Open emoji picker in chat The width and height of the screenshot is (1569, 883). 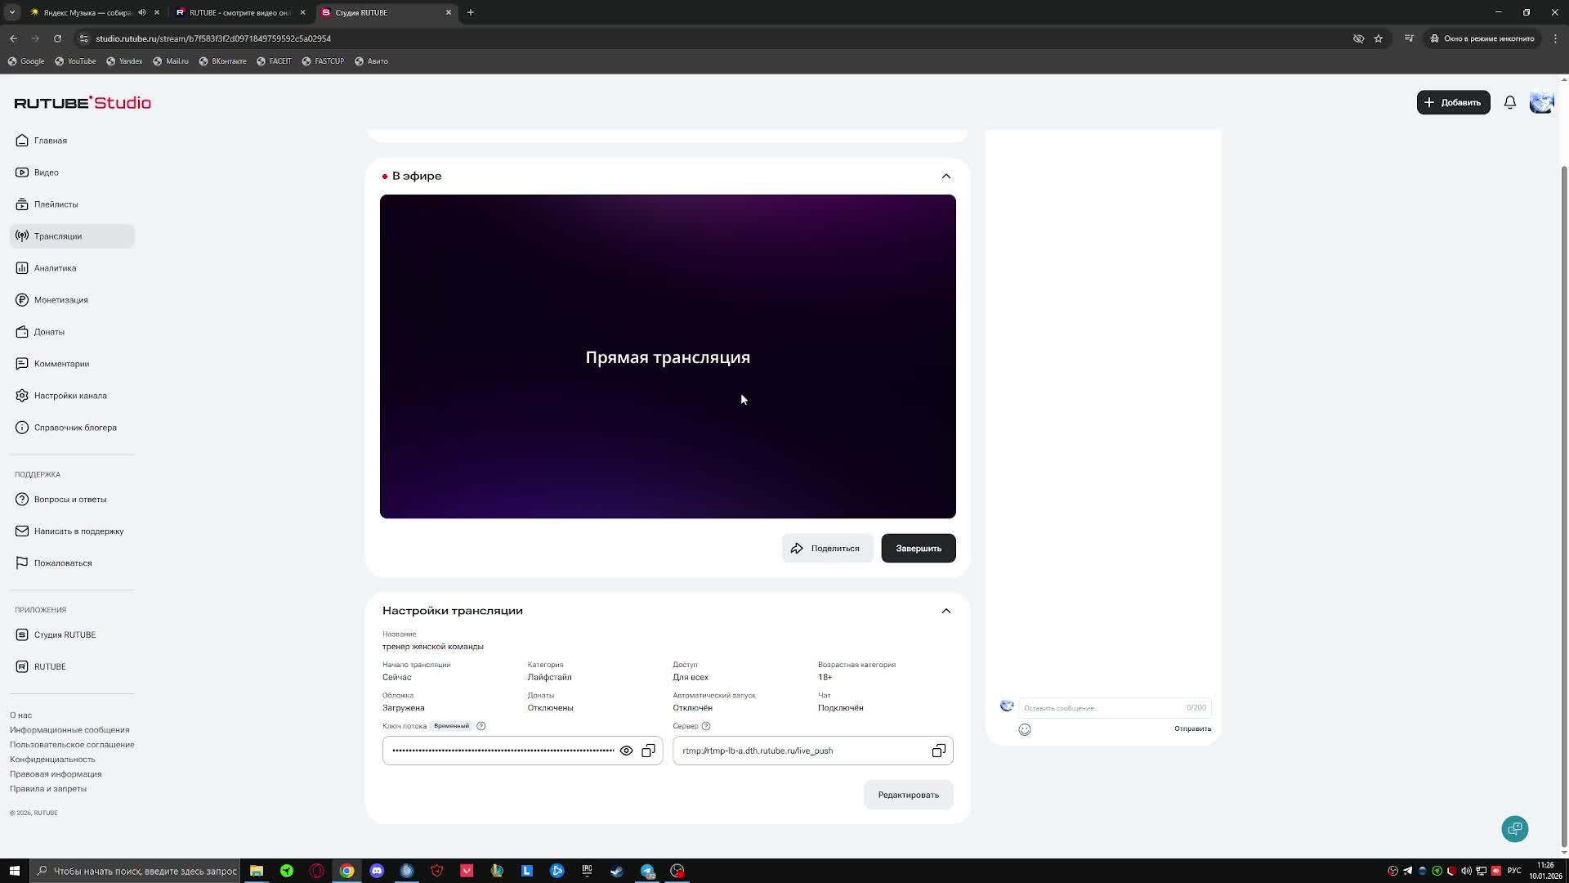click(1025, 729)
